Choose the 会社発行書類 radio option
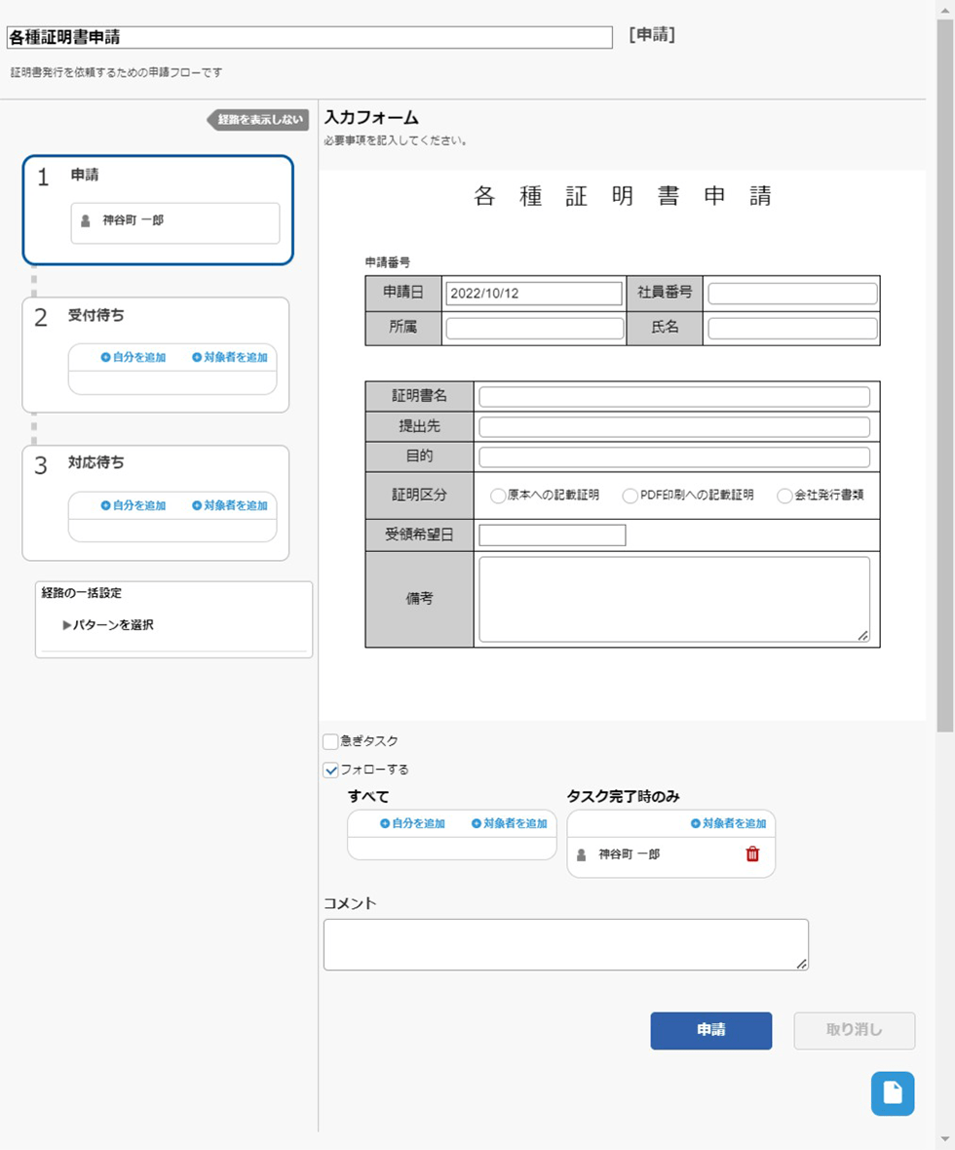The image size is (955, 1150). click(x=784, y=496)
